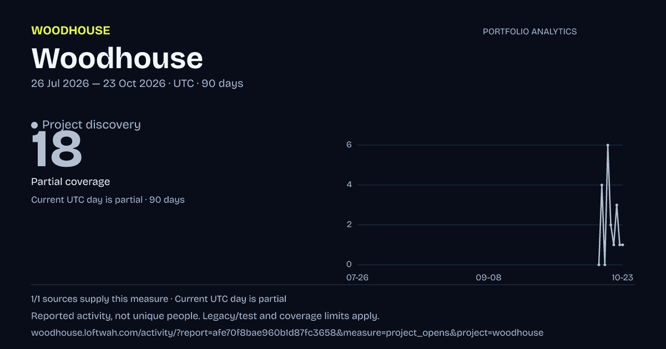
Task: Click the "Current UTC day is partial · 90 days" note
Action: (108, 199)
